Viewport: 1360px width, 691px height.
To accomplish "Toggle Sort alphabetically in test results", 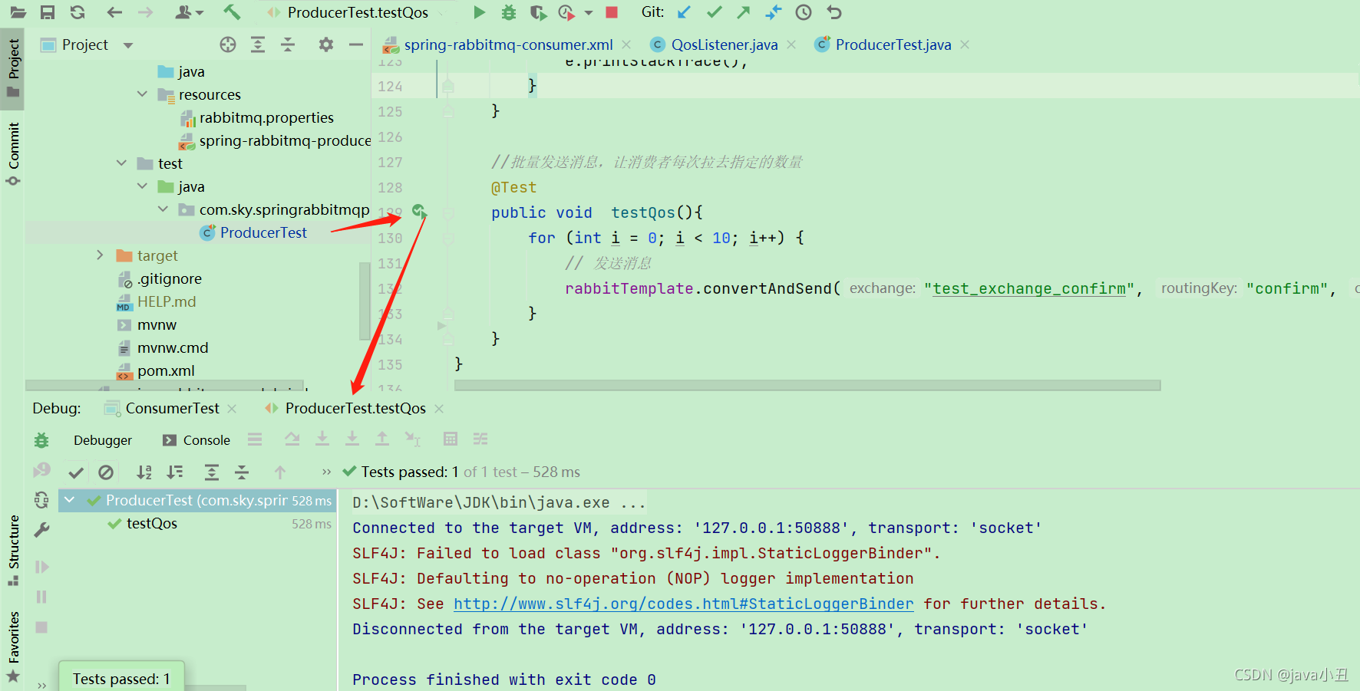I will [x=144, y=472].
